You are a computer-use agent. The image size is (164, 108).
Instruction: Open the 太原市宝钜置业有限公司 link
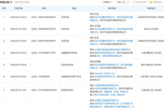[106, 89]
